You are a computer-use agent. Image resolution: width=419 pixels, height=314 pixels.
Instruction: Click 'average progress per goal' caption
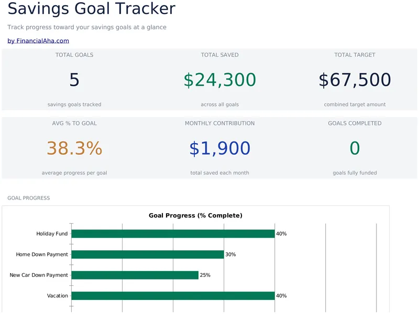point(74,173)
